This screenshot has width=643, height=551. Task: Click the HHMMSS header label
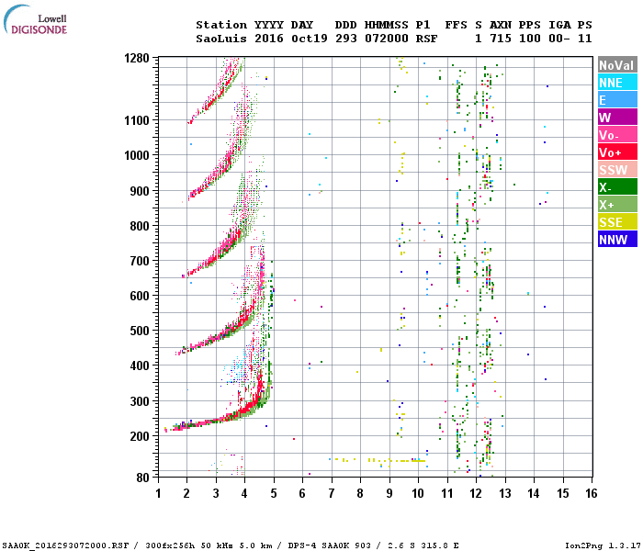[387, 25]
